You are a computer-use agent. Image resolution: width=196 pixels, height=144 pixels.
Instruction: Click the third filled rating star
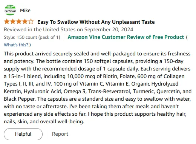[19, 21]
